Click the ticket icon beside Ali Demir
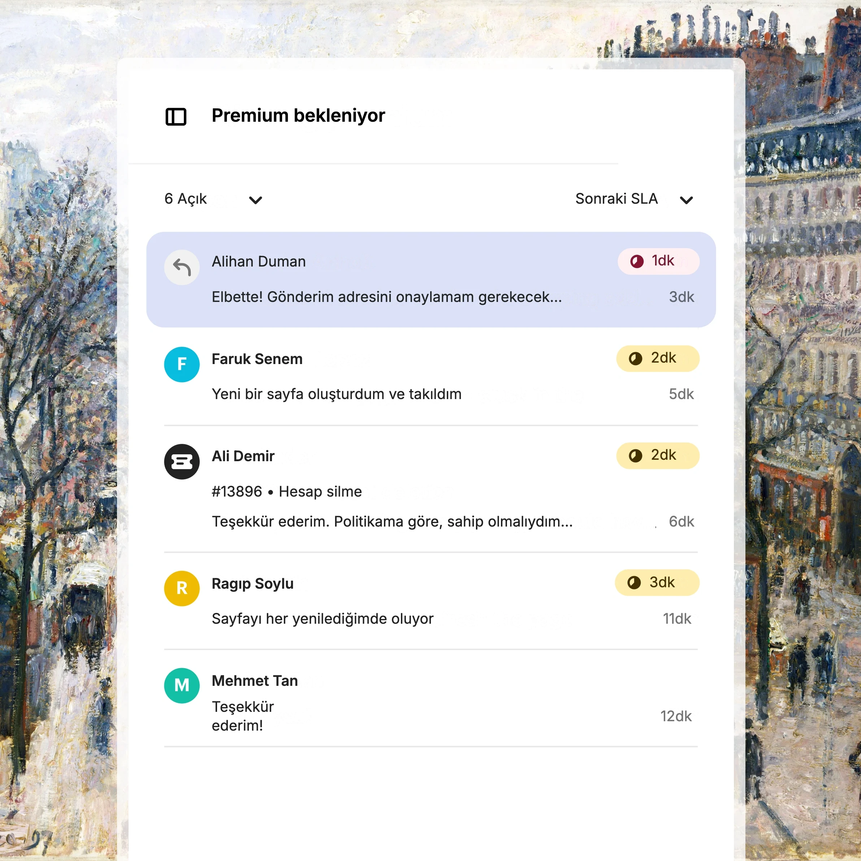This screenshot has width=861, height=861. (x=182, y=462)
